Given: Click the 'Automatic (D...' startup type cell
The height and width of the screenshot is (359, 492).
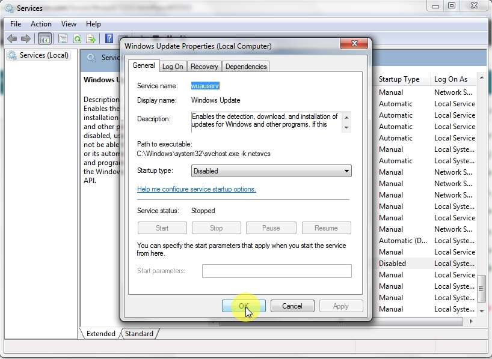Looking at the screenshot, I should 403,241.
